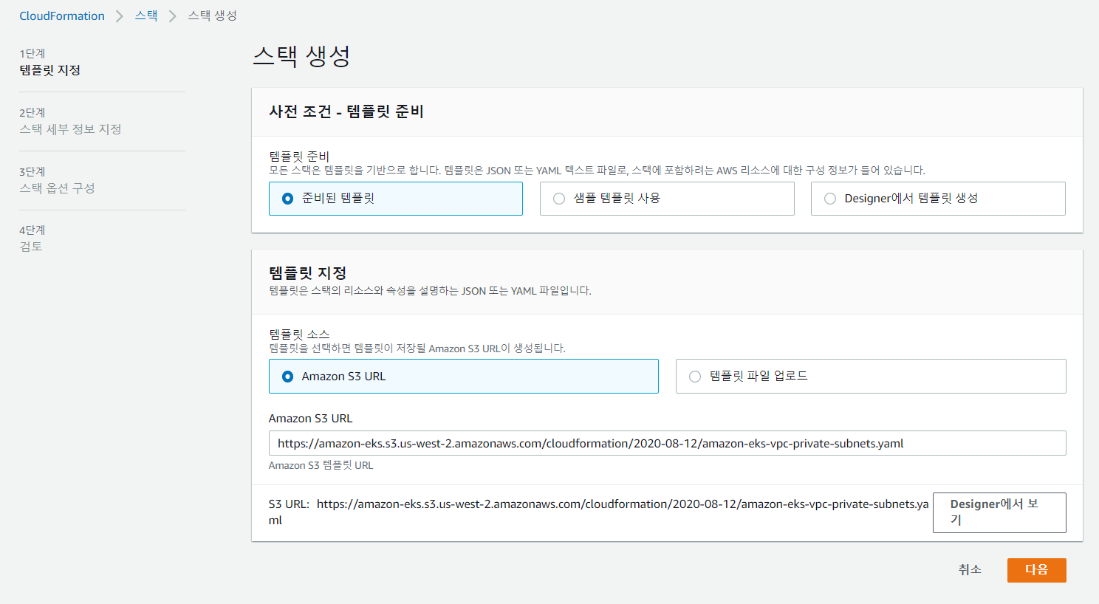Click the S3 URL summary text line

pos(599,512)
